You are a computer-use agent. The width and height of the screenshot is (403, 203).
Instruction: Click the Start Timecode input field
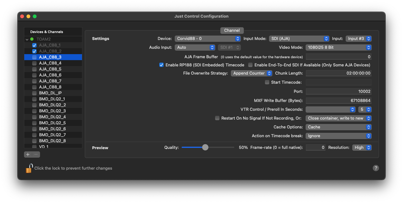pos(338,82)
